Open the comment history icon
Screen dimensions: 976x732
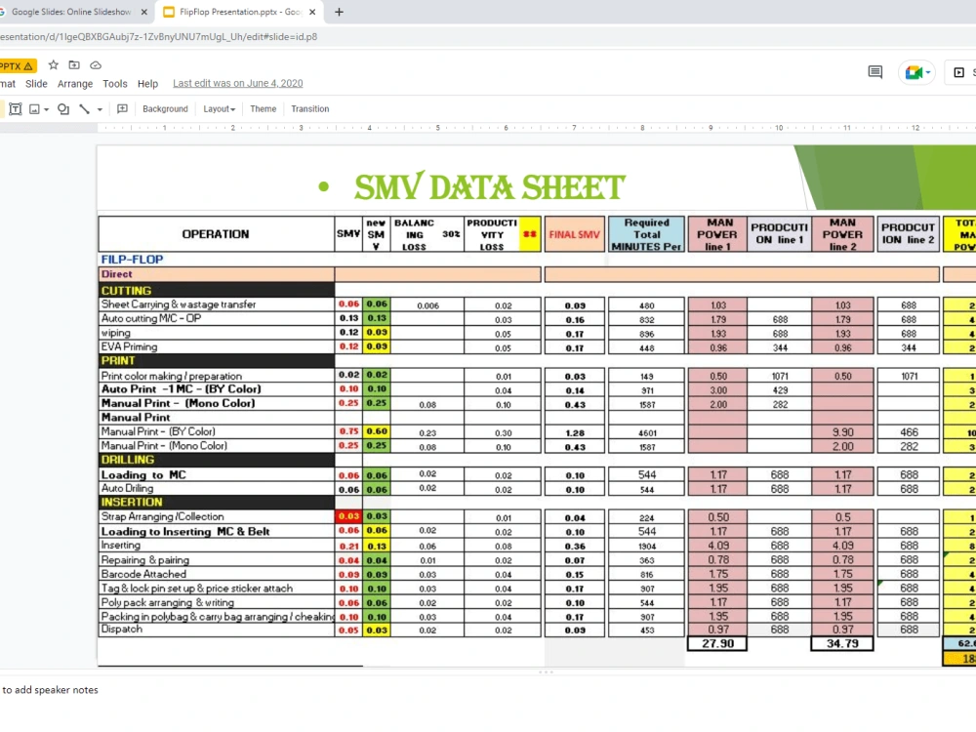(875, 72)
